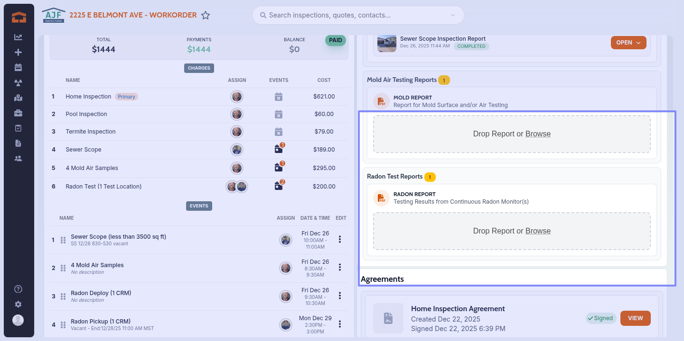Click the analytics chart icon in sidebar
Screen dimensions: 684x341
pos(18,37)
